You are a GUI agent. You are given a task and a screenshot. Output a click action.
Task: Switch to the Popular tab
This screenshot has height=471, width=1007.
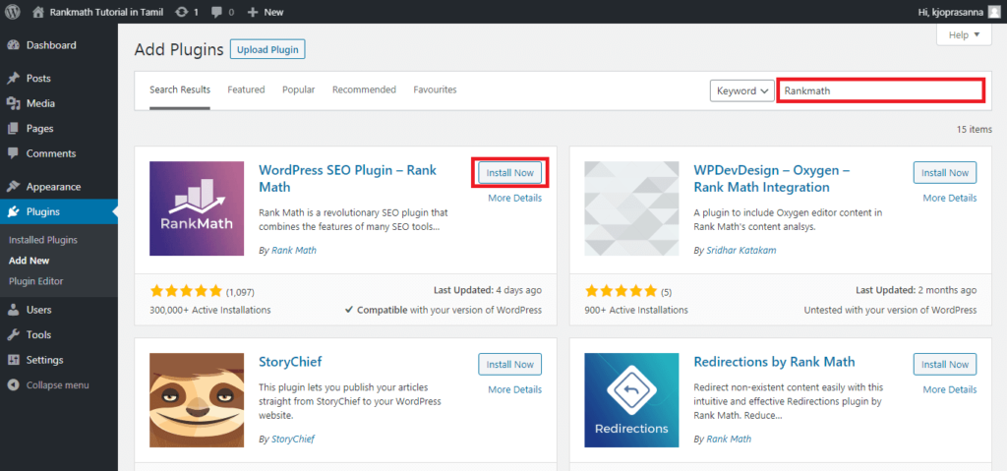coord(299,89)
